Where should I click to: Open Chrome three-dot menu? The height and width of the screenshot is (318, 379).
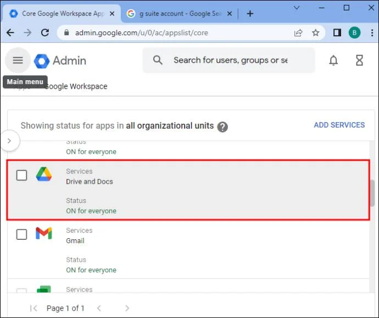[x=372, y=32]
